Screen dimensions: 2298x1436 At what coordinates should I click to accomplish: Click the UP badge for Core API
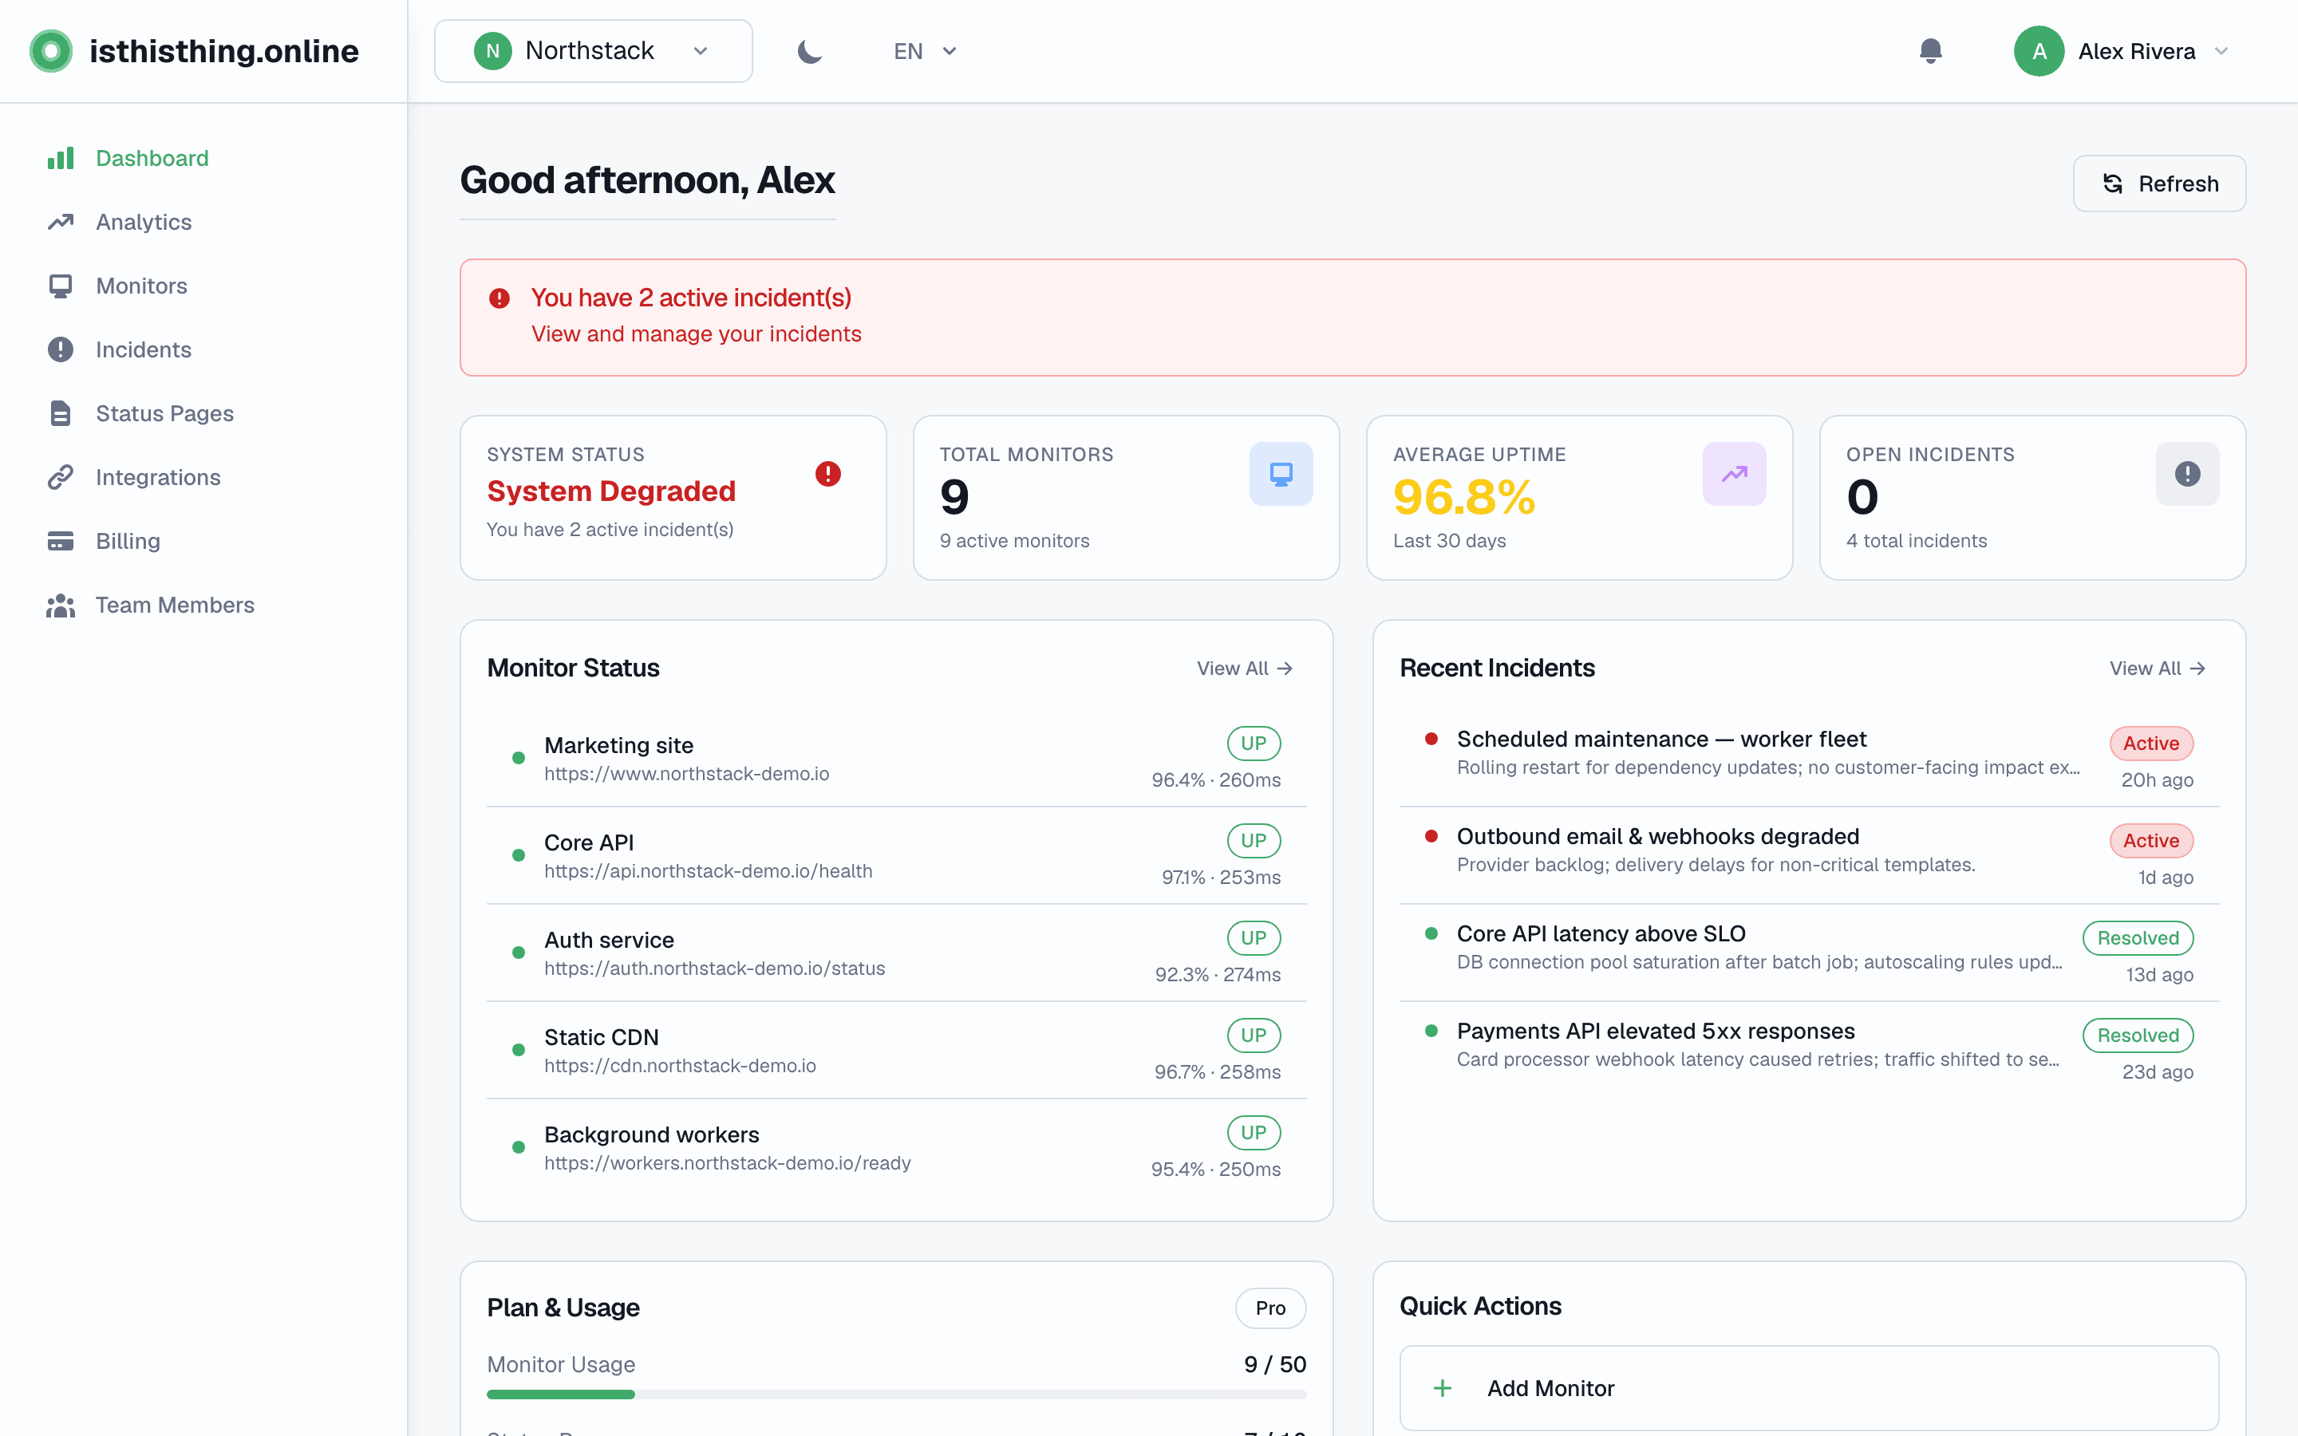coord(1254,841)
